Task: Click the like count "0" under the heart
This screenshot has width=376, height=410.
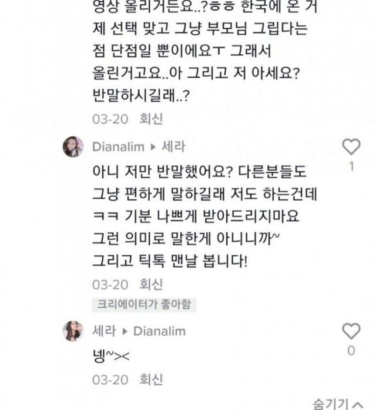Action: click(351, 351)
